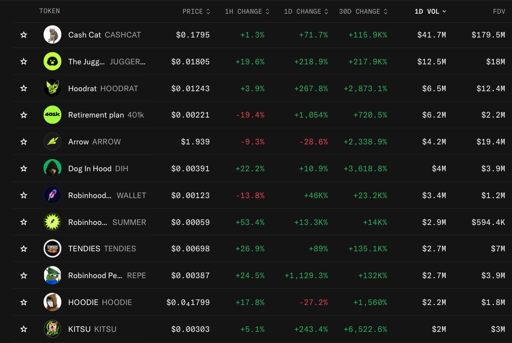Click the TOKEN column header
This screenshot has height=343, width=512.
pos(49,11)
